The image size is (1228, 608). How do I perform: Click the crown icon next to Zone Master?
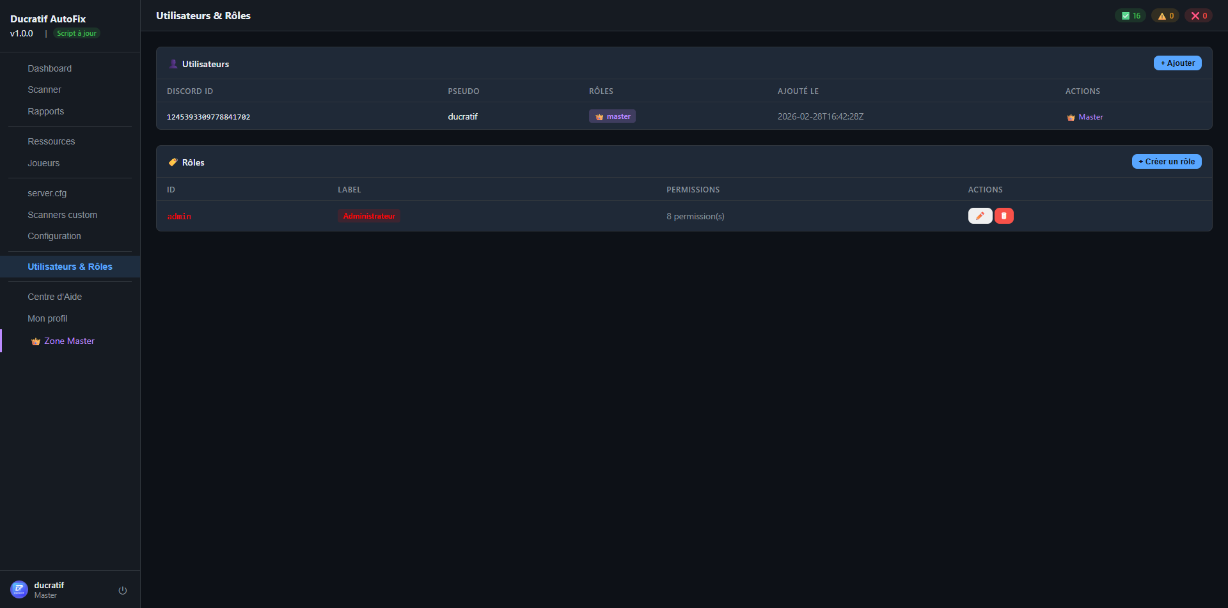point(35,341)
